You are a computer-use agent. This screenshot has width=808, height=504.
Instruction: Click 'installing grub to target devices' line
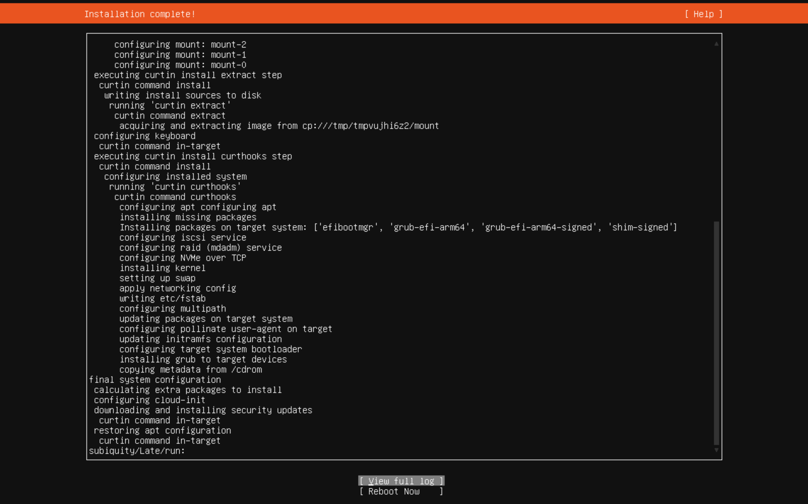203,360
